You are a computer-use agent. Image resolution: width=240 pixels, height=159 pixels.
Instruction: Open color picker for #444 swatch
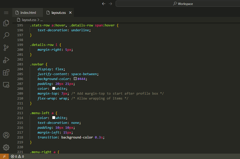(75, 79)
